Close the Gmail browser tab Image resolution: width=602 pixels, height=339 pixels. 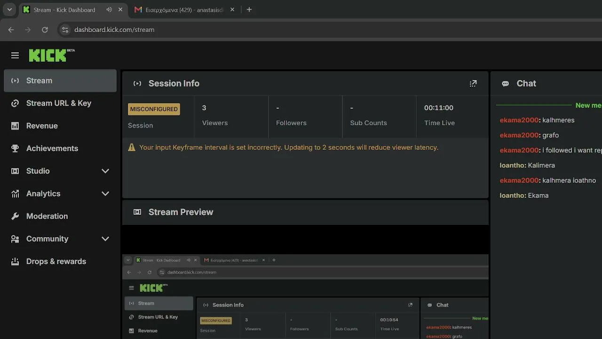click(233, 9)
